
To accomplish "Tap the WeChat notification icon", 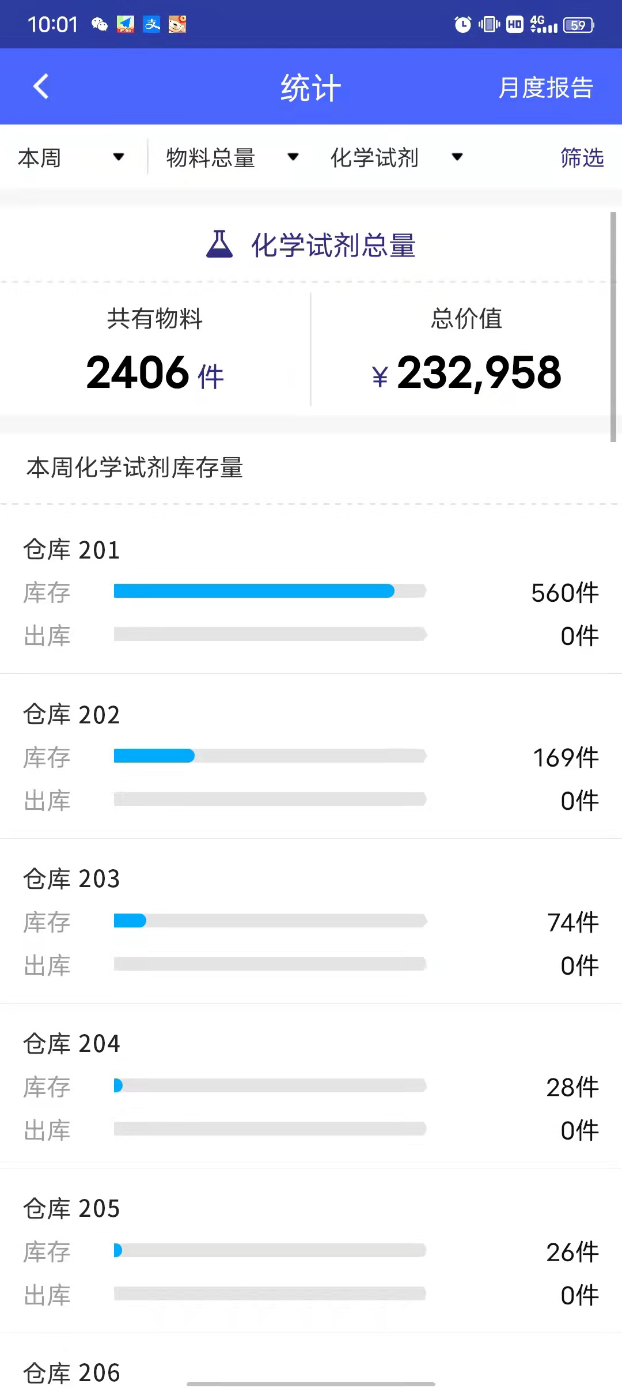I will click(100, 24).
